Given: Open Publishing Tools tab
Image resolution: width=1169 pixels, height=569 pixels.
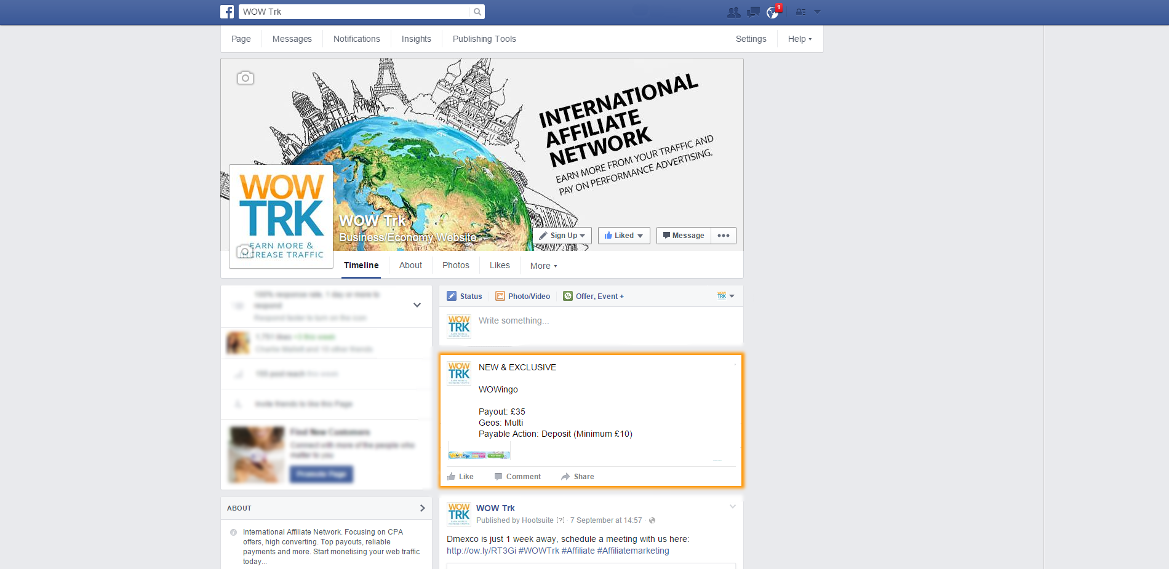Looking at the screenshot, I should (x=484, y=39).
